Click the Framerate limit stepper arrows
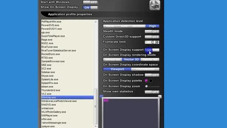Screen dimensions: 227x128 (157, 42)
